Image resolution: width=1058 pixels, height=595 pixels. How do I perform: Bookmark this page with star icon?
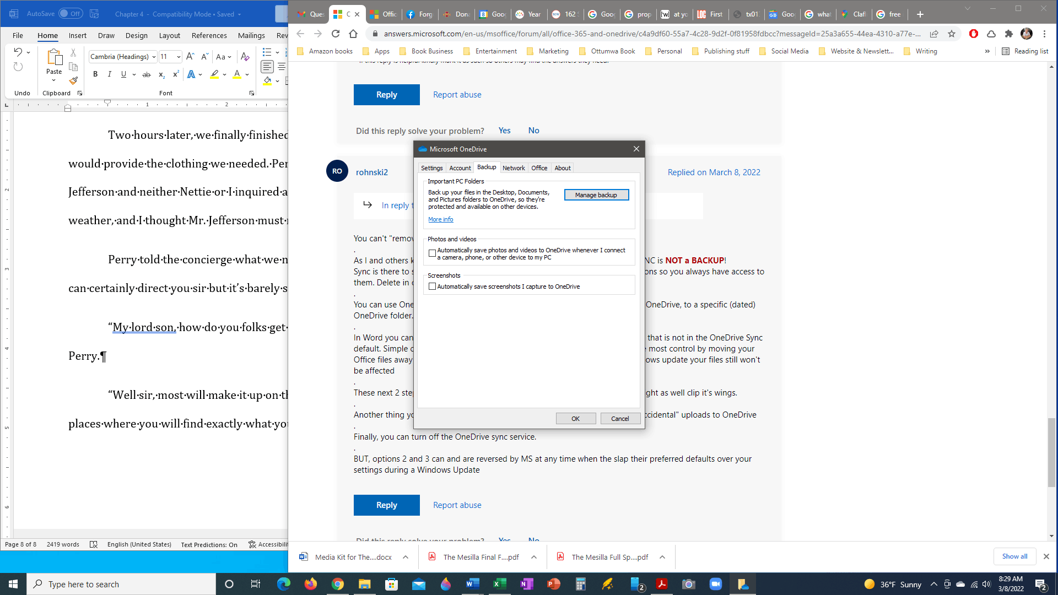pos(952,34)
